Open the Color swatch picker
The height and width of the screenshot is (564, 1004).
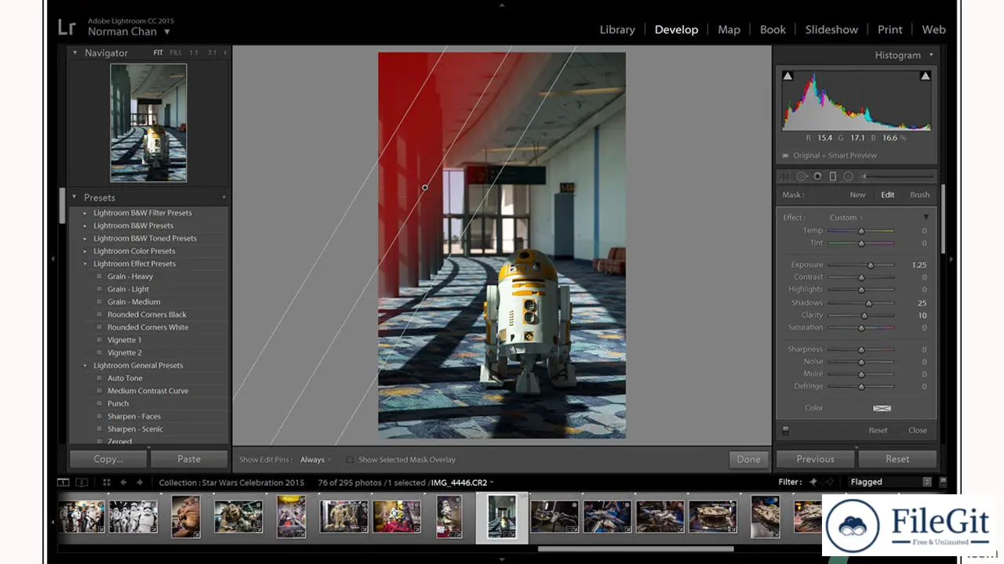(882, 408)
